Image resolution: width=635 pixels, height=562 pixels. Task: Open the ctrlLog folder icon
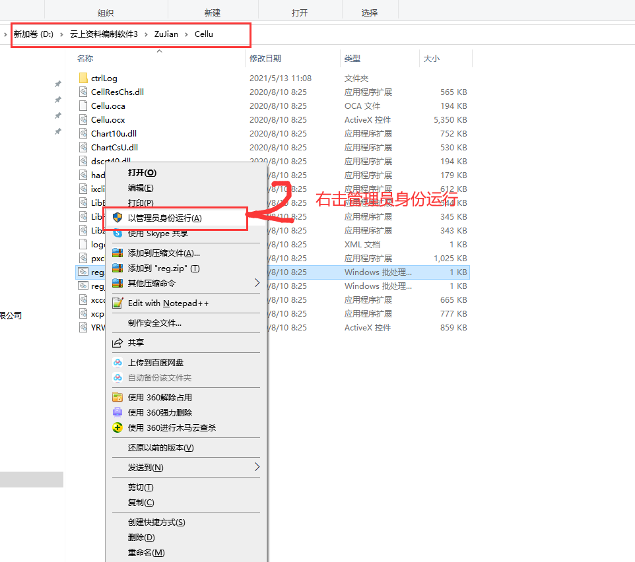[x=83, y=78]
